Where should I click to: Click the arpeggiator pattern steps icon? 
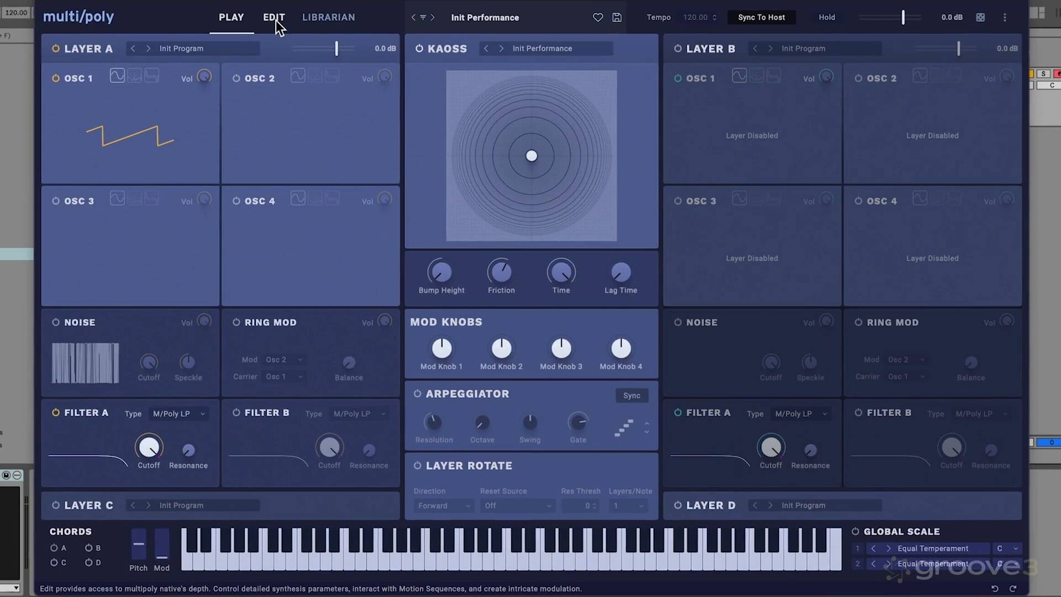624,428
